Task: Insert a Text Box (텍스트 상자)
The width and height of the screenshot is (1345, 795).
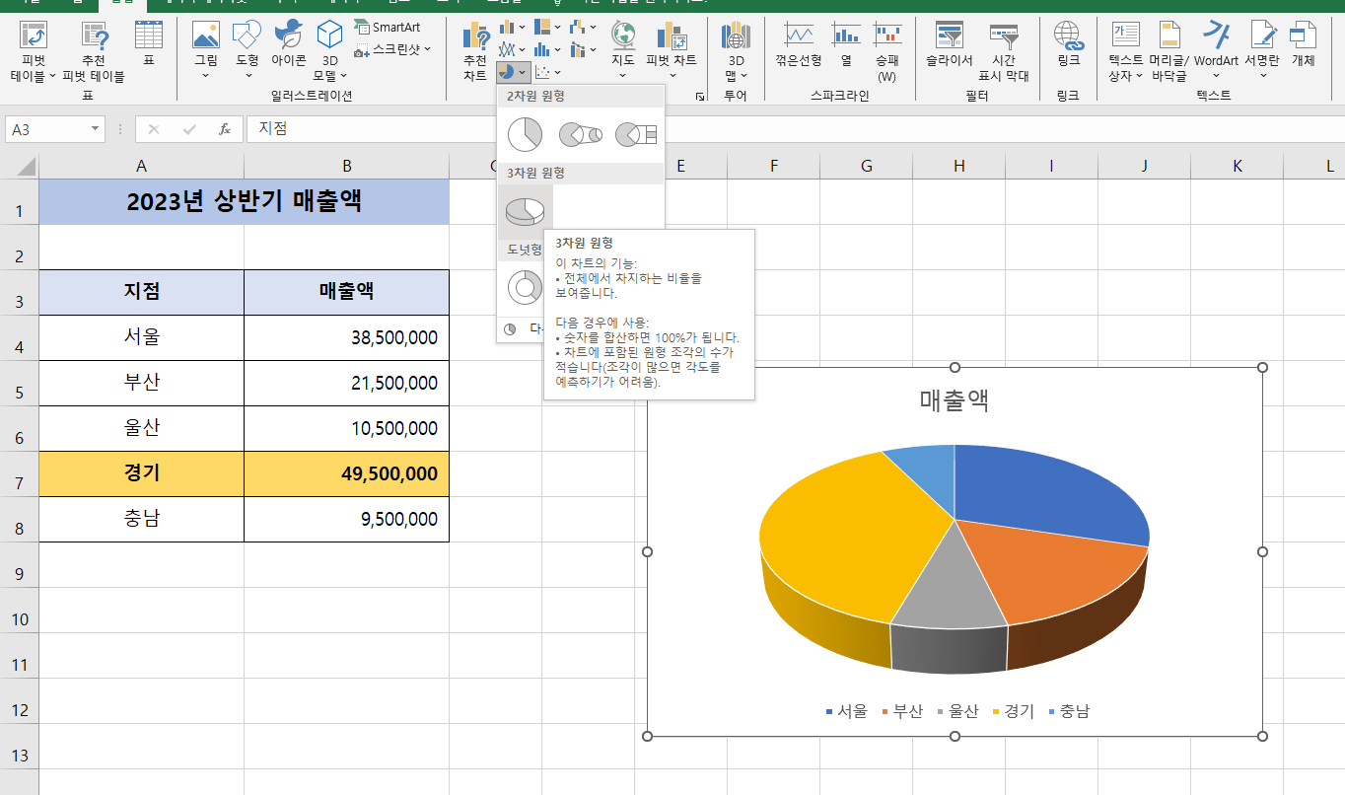Action: click(1125, 51)
